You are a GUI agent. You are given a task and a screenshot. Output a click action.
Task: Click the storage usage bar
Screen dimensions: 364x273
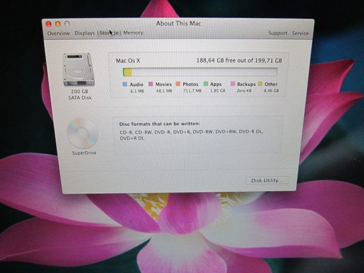click(200, 72)
